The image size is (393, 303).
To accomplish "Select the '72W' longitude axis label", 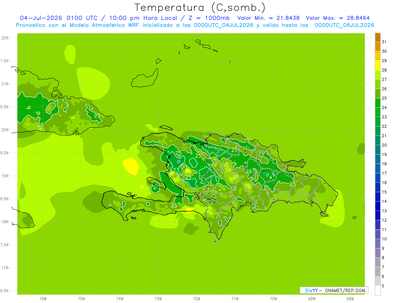I will coord(196,299).
